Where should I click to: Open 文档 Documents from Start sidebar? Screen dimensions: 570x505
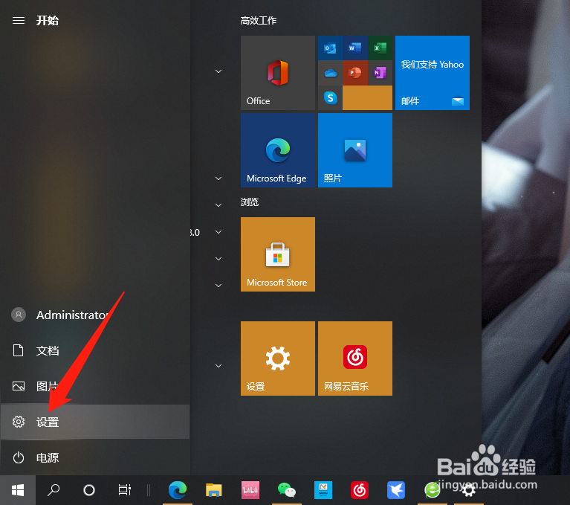point(95,350)
